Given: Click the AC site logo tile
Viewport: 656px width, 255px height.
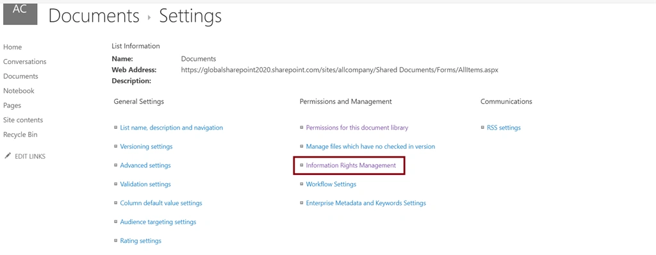Looking at the screenshot, I should coord(20,14).
